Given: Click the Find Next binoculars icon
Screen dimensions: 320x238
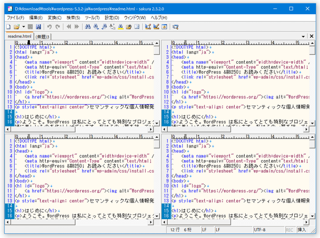Looking at the screenshot, I should pyautogui.click(x=96, y=27).
